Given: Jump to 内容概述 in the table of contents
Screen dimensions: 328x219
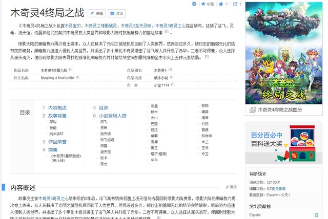Looking at the screenshot, I should [57, 108].
